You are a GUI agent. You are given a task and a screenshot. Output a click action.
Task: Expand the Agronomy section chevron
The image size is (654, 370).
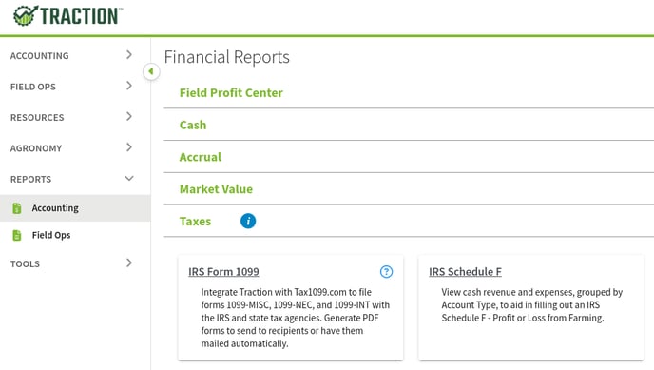tap(129, 147)
